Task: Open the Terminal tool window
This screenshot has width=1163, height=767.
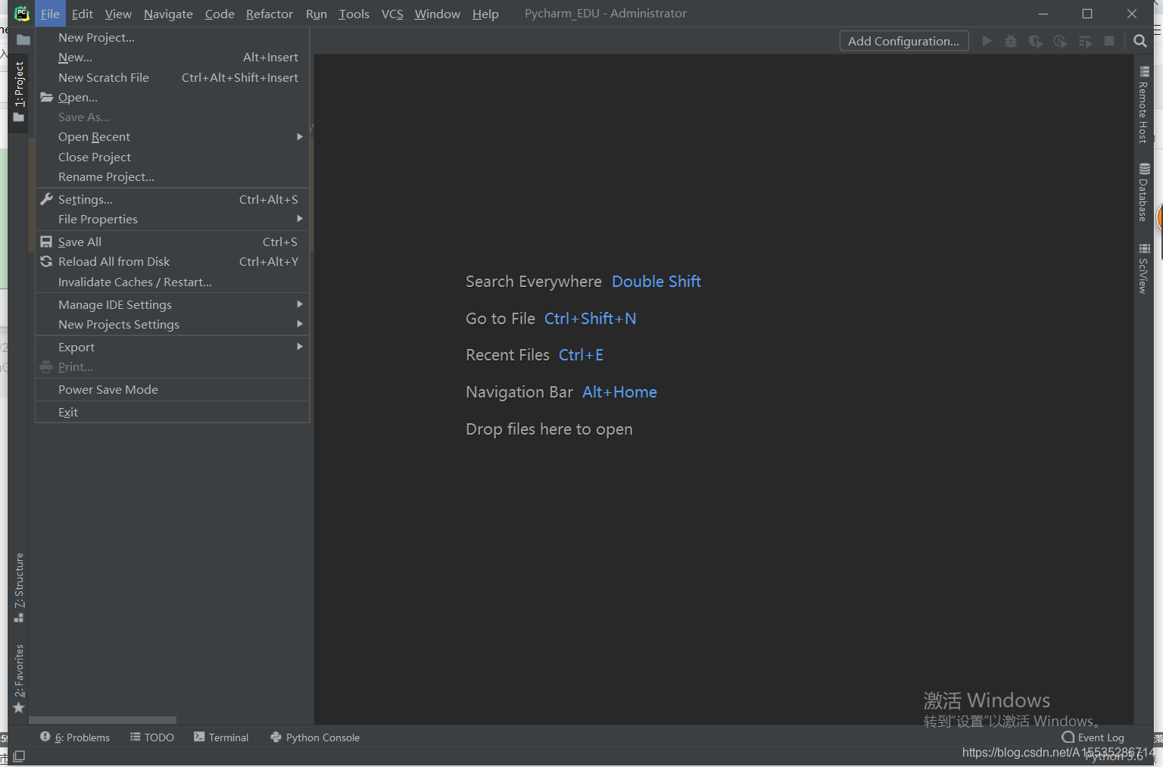Action: coord(221,737)
